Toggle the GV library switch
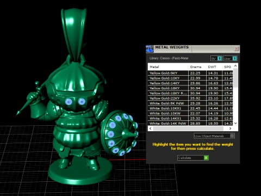The image size is (261, 196). click(216, 58)
